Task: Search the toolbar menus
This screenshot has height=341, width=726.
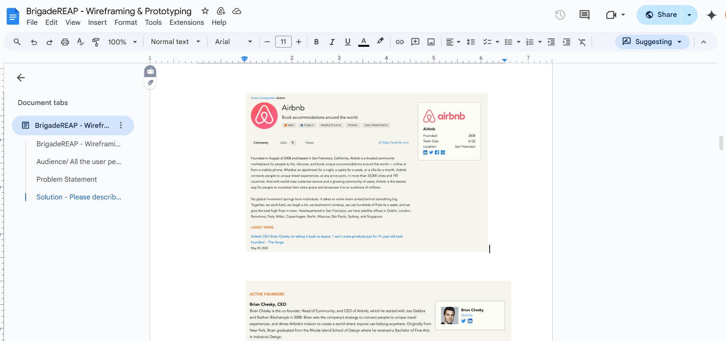Action: (x=17, y=42)
